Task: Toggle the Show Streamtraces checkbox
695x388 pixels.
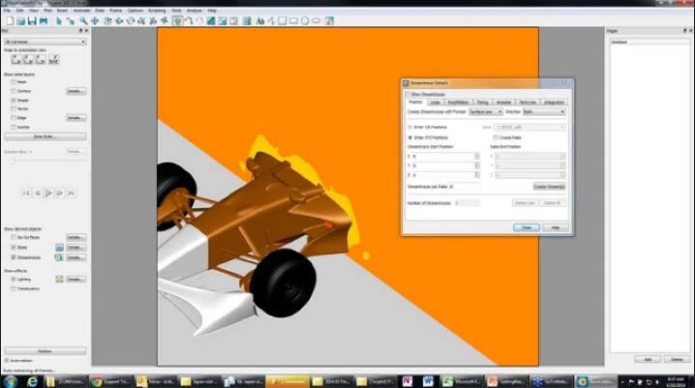Action: pyautogui.click(x=408, y=94)
